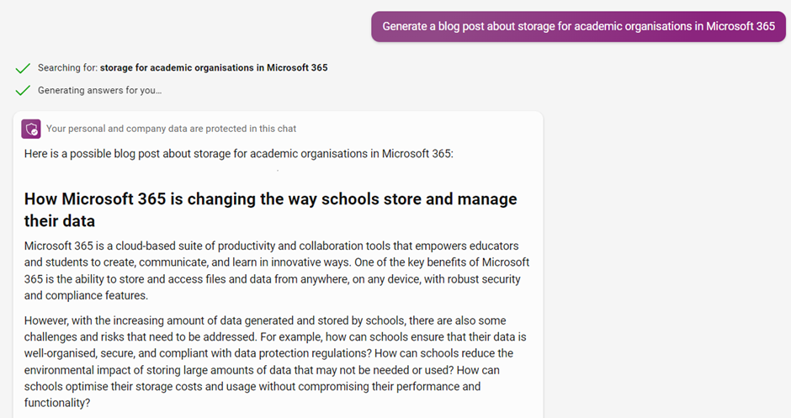Select the purple user prompt bubble
791x418 pixels.
coord(578,26)
